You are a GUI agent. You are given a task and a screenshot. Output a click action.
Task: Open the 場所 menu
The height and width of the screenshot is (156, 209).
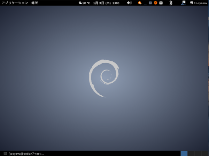34,3
